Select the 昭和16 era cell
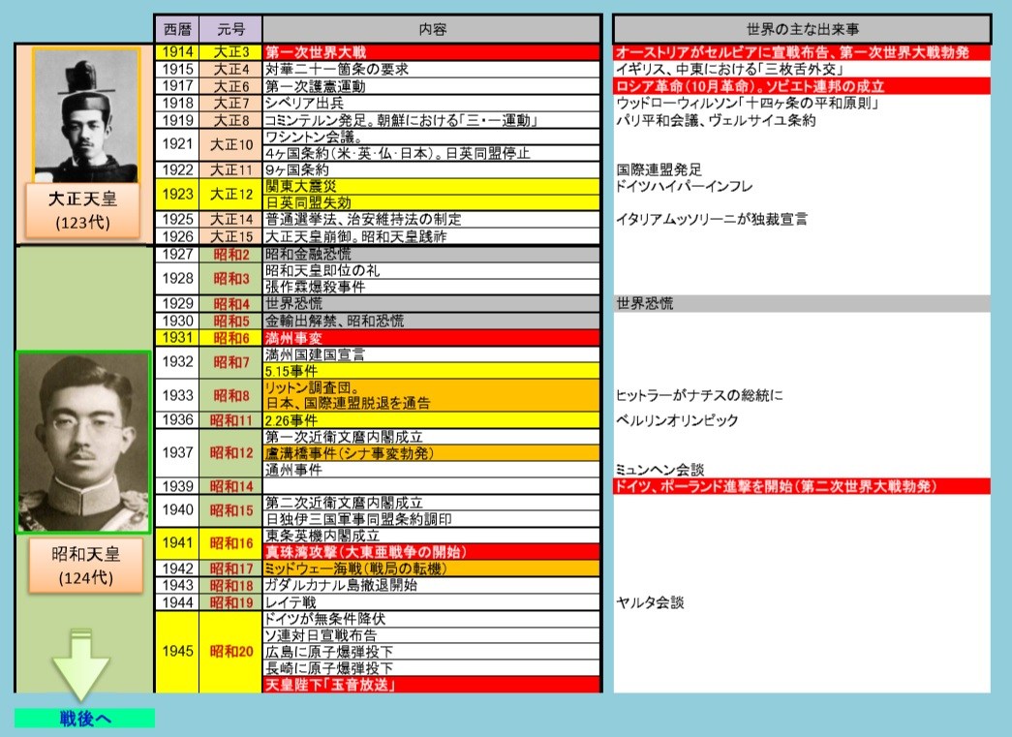Image resolution: width=1012 pixels, height=737 pixels. tap(230, 543)
